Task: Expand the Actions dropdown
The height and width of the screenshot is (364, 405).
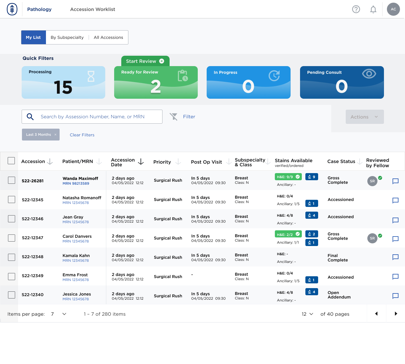Action: tap(364, 117)
